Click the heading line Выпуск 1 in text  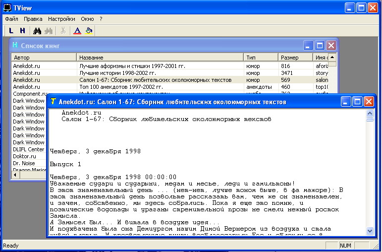[65, 164]
